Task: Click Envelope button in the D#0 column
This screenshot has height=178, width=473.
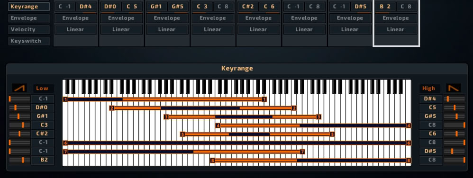Action: coord(121,18)
